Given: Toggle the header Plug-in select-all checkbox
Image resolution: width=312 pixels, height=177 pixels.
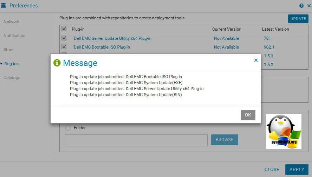Looking at the screenshot, I should tap(64, 29).
